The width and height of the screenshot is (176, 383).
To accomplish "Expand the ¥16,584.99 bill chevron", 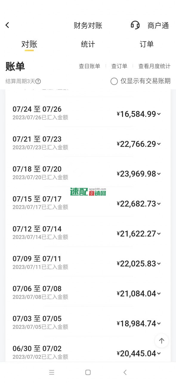I will (159, 114).
